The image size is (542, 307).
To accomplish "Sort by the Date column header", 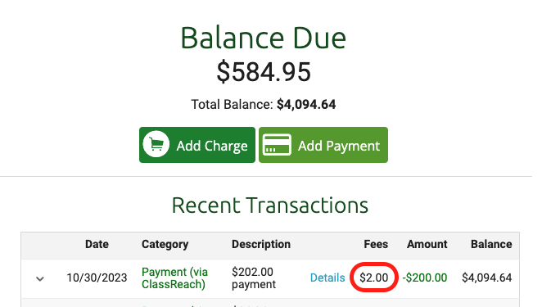I will point(97,244).
